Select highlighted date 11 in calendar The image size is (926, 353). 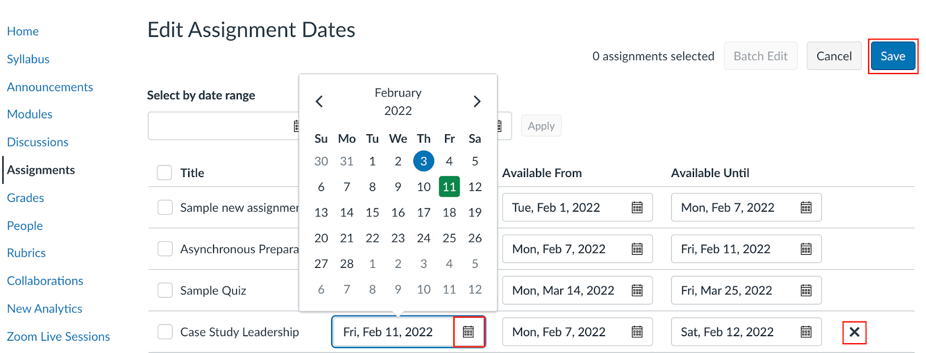(449, 187)
